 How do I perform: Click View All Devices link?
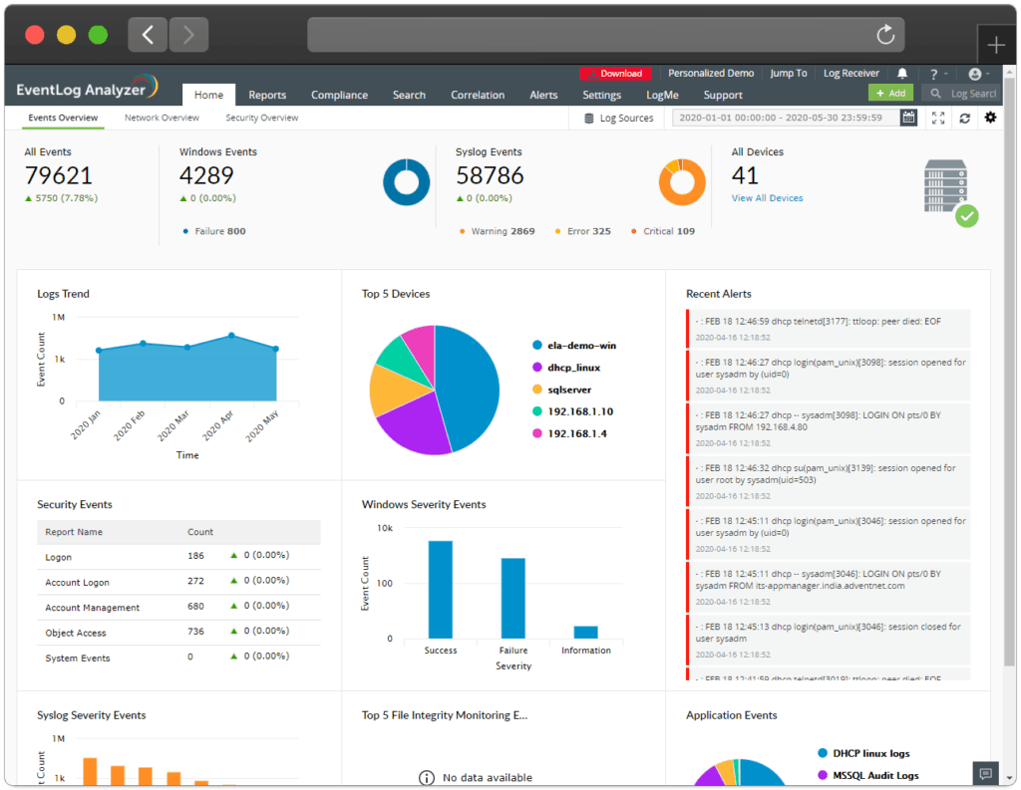tap(767, 198)
